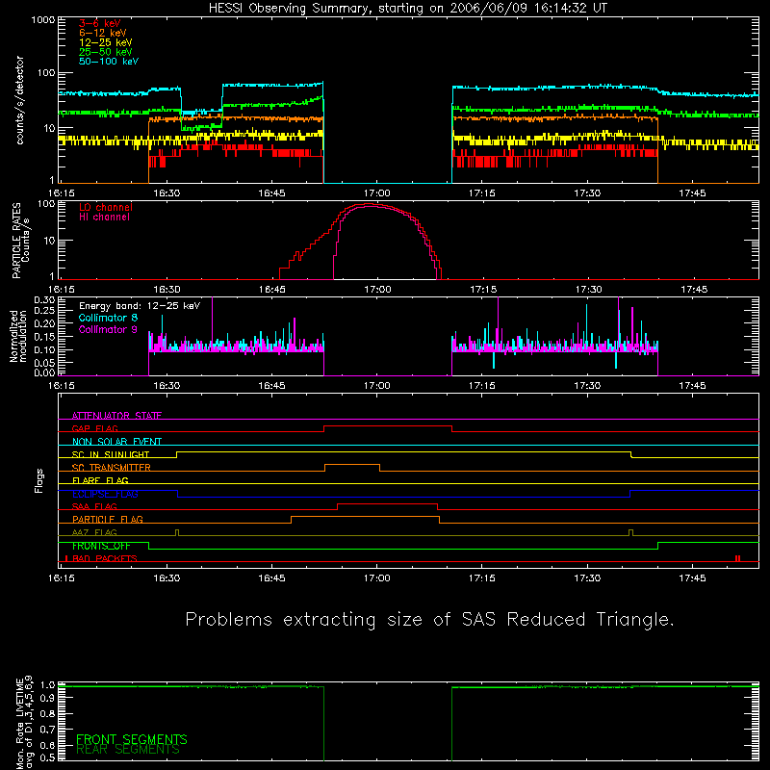Click the 1000 tick on the count-rate axis
The image size is (770, 770).
(42, 20)
